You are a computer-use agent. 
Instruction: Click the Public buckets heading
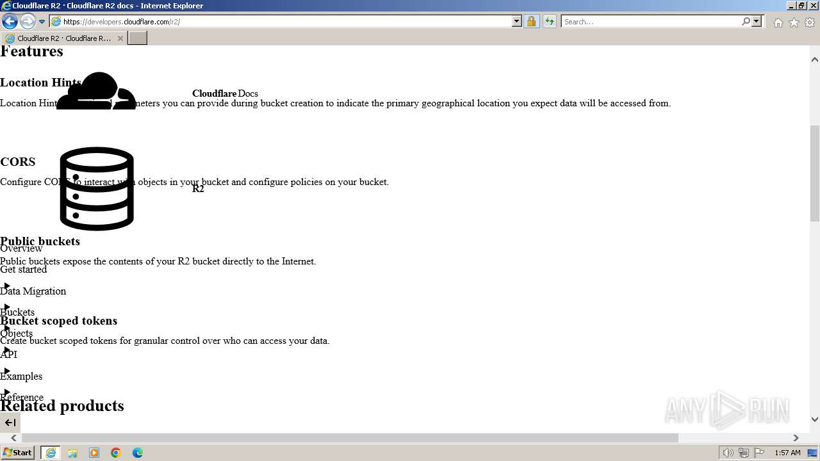point(40,241)
